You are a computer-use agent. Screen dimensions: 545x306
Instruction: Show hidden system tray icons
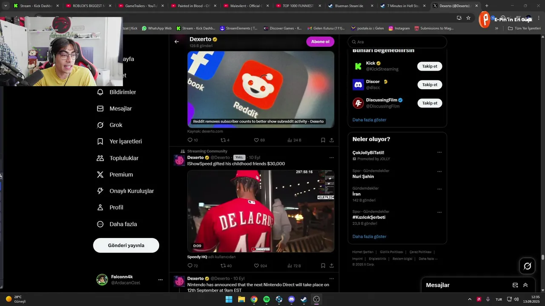470,299
